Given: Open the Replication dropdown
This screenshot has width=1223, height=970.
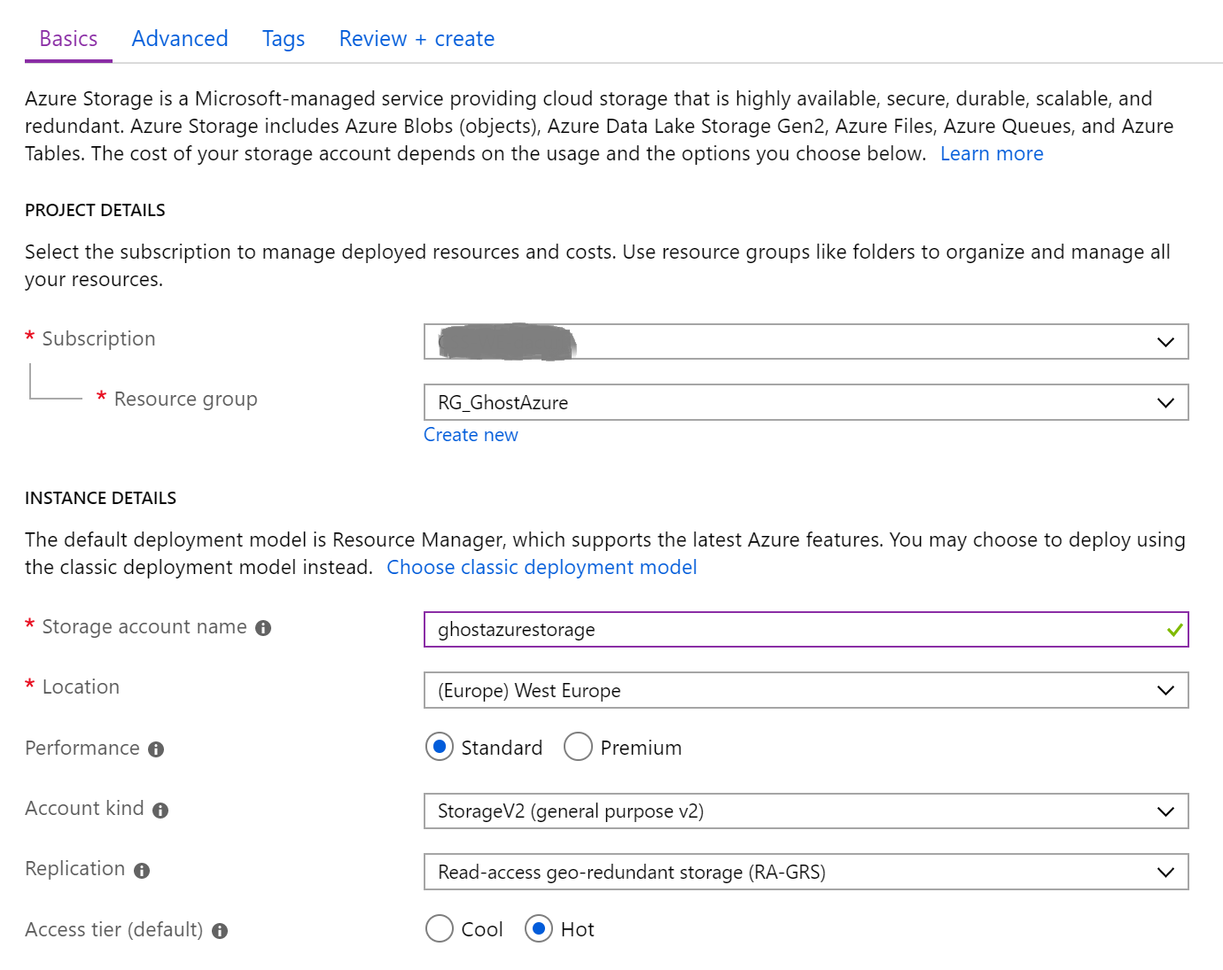Looking at the screenshot, I should click(806, 872).
